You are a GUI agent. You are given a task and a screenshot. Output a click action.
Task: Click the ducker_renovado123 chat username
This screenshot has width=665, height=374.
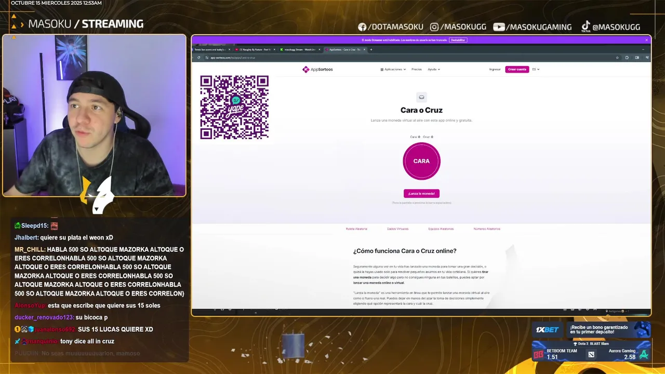point(44,317)
